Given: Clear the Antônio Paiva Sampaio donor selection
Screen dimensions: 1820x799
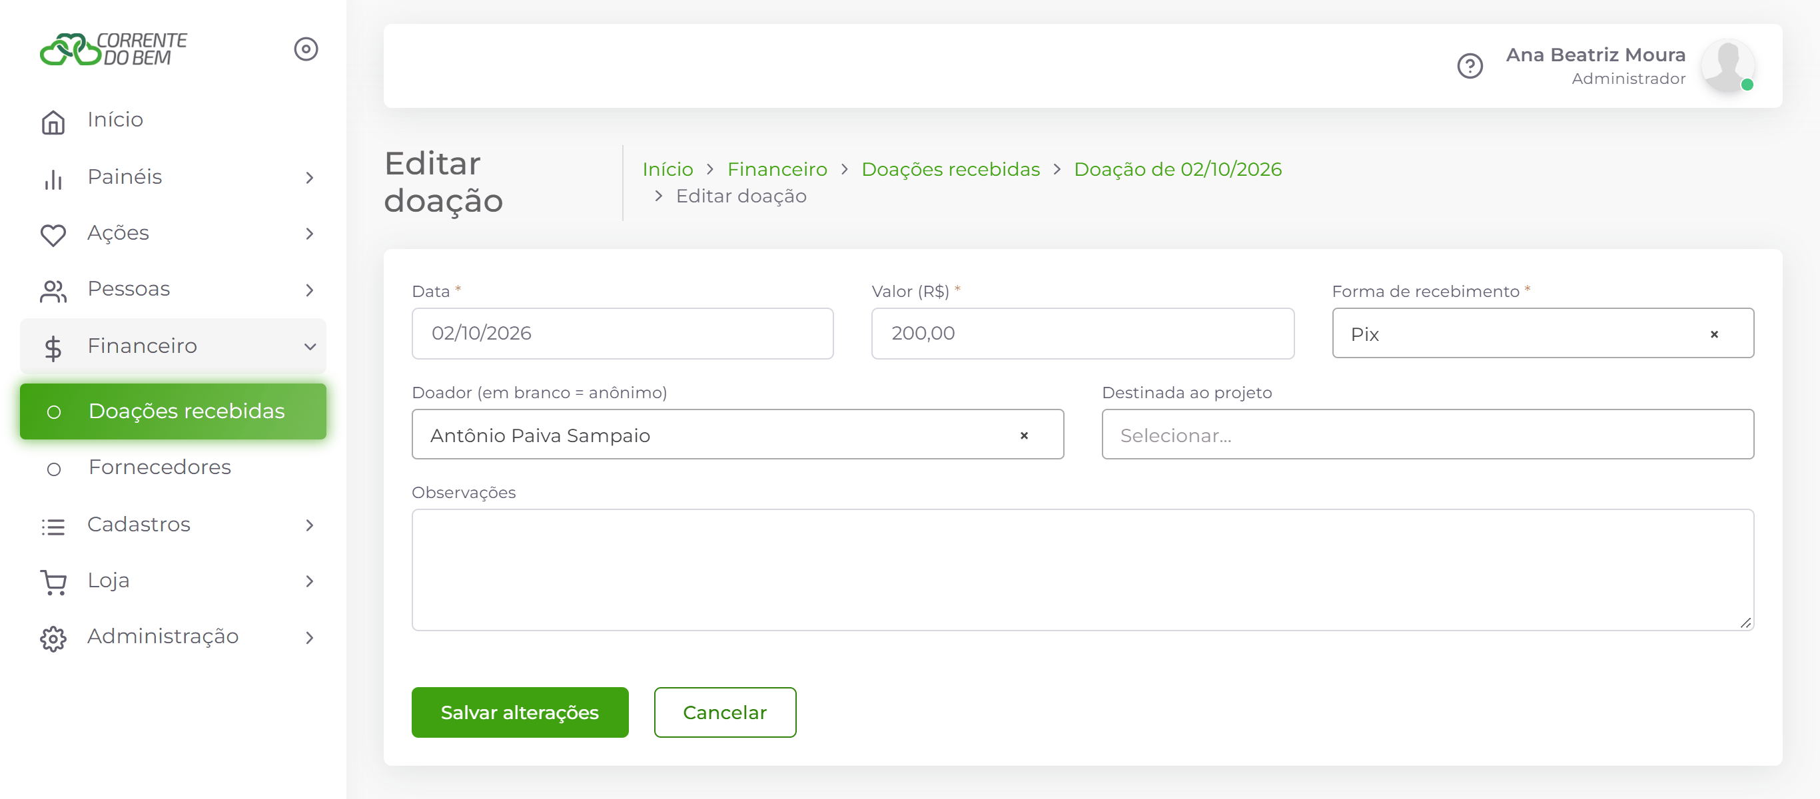Looking at the screenshot, I should pyautogui.click(x=1024, y=436).
